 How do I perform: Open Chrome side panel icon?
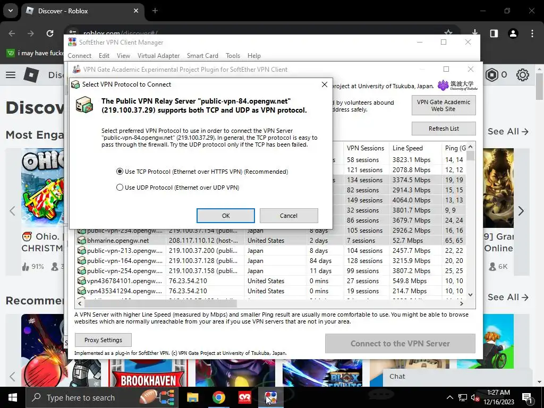click(x=494, y=33)
